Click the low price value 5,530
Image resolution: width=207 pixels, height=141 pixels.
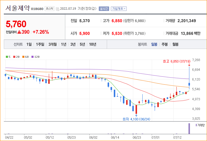coord(117,34)
